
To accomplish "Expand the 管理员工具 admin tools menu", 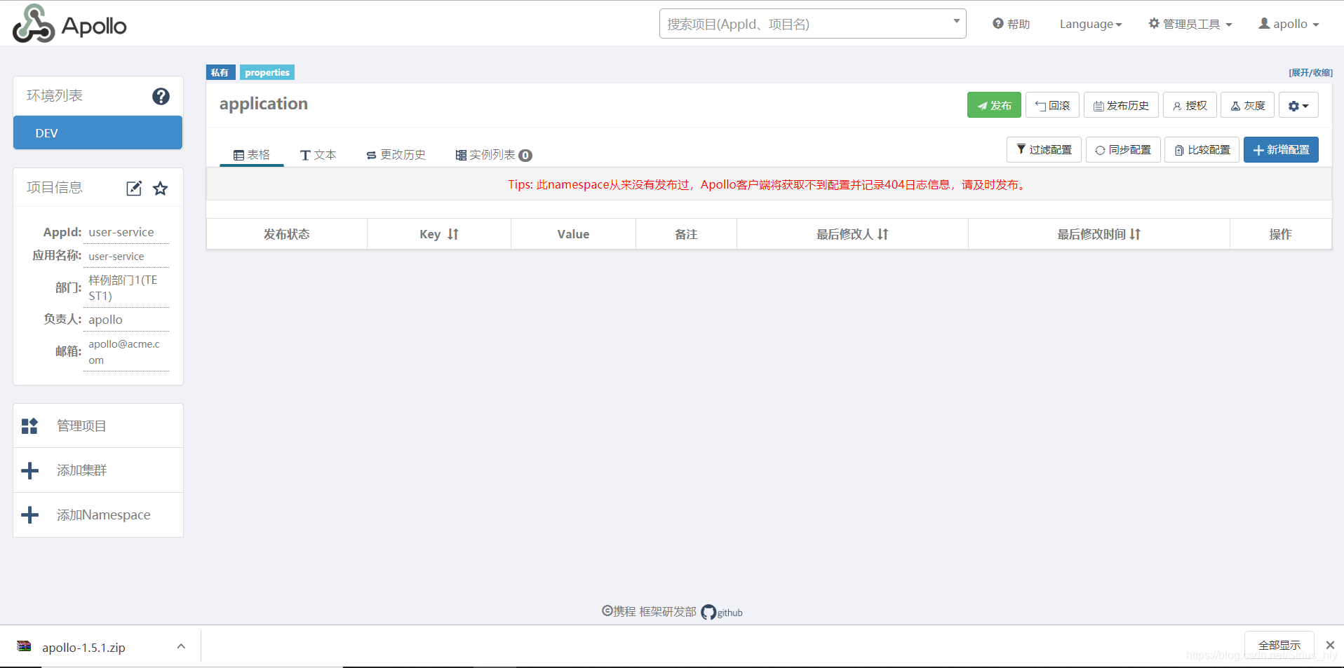I will (1190, 24).
